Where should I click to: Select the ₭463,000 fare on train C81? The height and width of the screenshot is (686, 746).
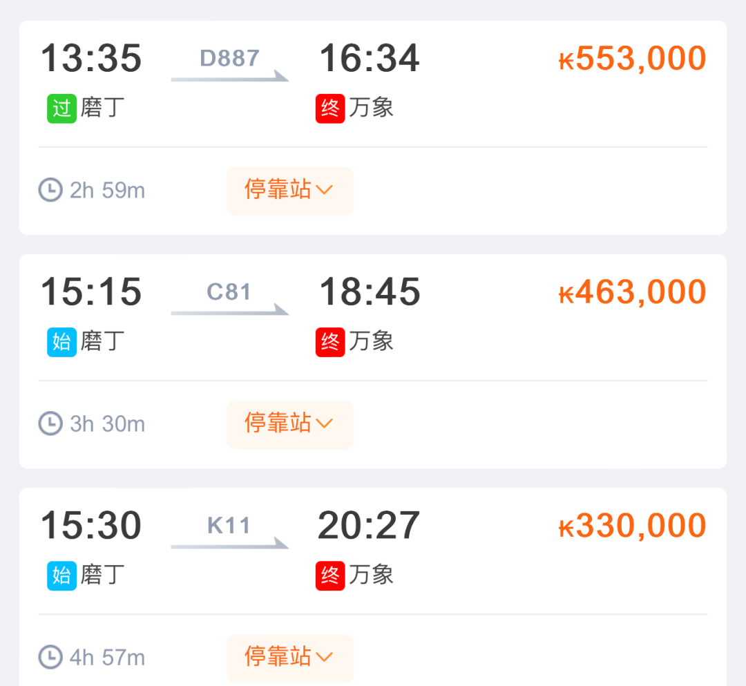point(631,291)
